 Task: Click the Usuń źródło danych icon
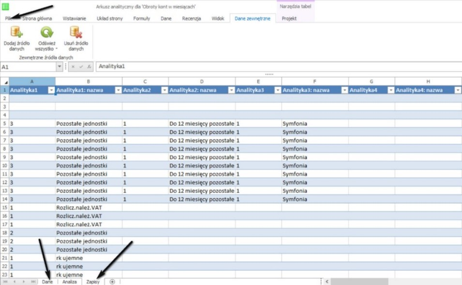click(x=76, y=32)
